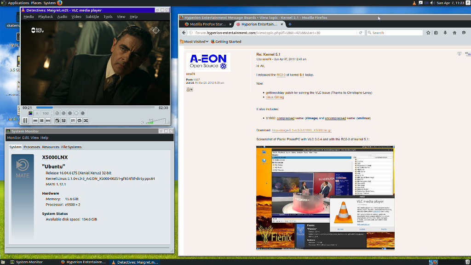This screenshot has width=471, height=265.
Task: Open the compressed kernel link
Action: 285,118
